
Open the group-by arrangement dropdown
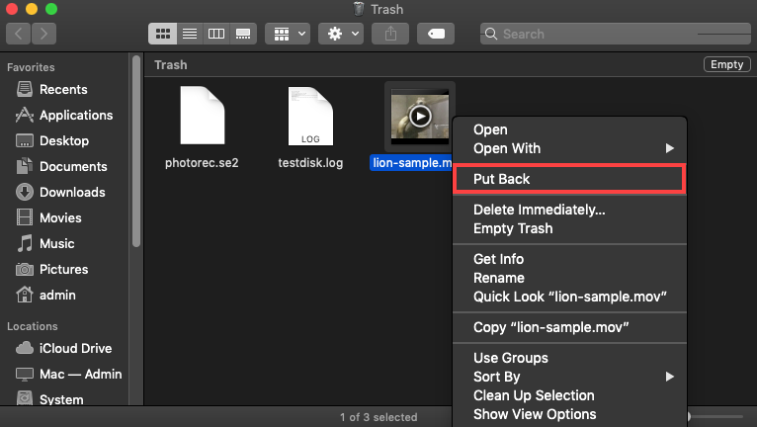click(x=288, y=34)
